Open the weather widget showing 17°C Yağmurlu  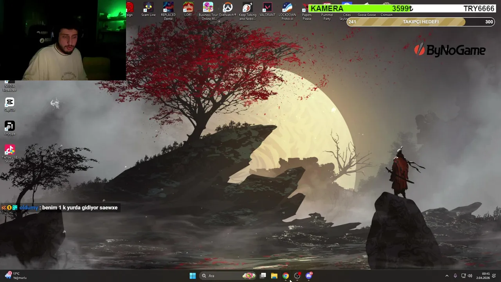(16, 276)
